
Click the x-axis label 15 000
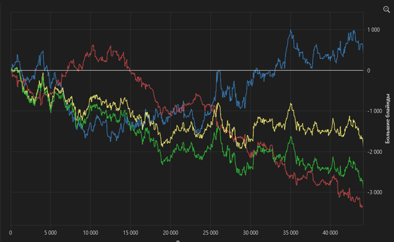click(131, 232)
